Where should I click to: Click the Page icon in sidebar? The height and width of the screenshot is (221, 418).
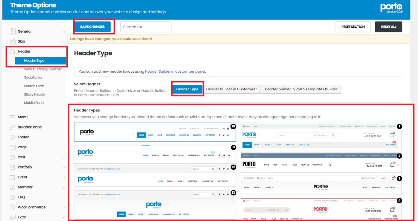pyautogui.click(x=12, y=147)
